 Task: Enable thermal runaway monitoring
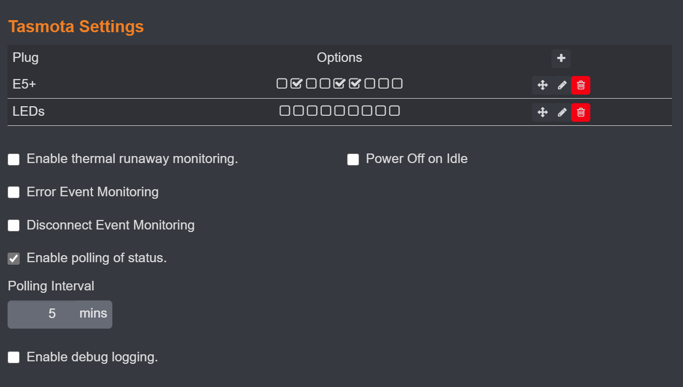coord(13,159)
